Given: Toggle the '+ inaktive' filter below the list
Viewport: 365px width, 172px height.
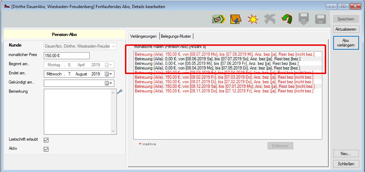Looking at the screenshot, I should tap(147, 144).
